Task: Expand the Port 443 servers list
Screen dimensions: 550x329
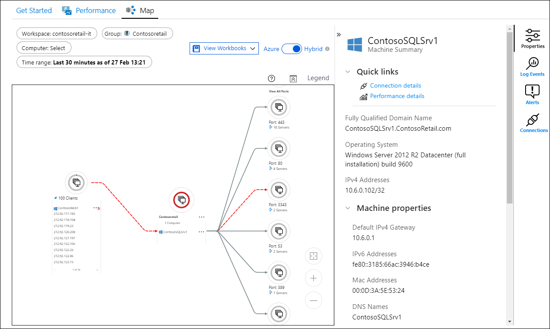Action: point(271,127)
